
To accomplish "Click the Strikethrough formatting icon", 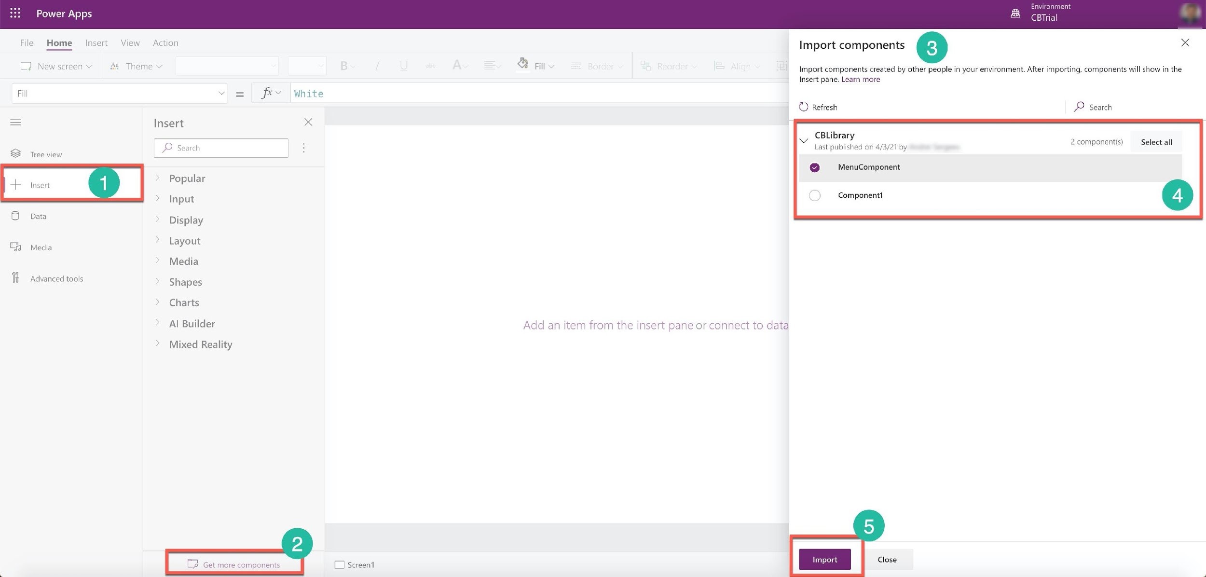I will click(x=430, y=66).
